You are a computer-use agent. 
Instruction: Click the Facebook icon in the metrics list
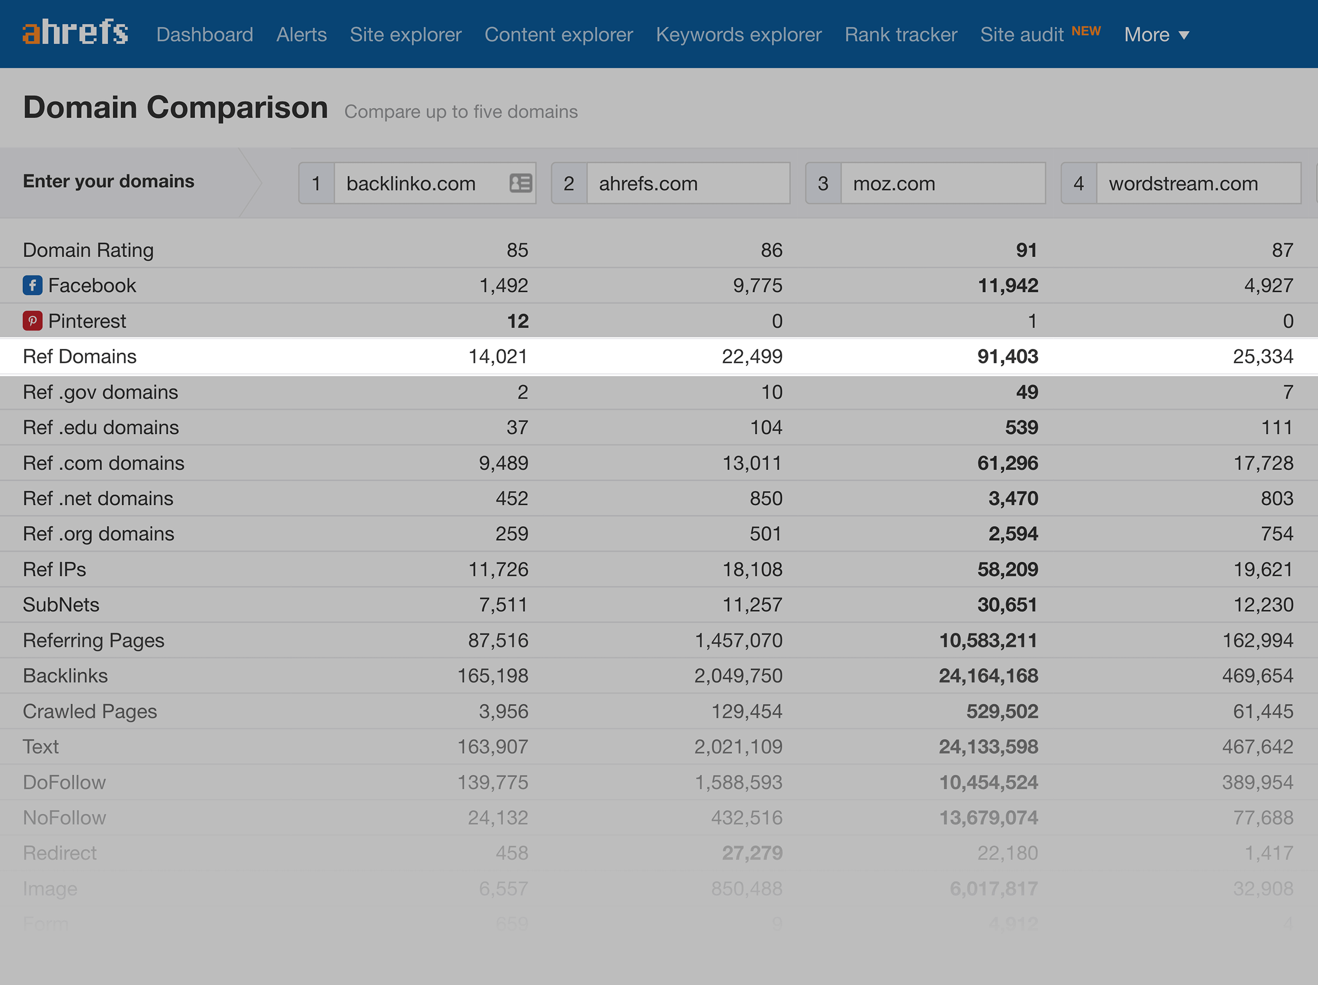pyautogui.click(x=32, y=285)
